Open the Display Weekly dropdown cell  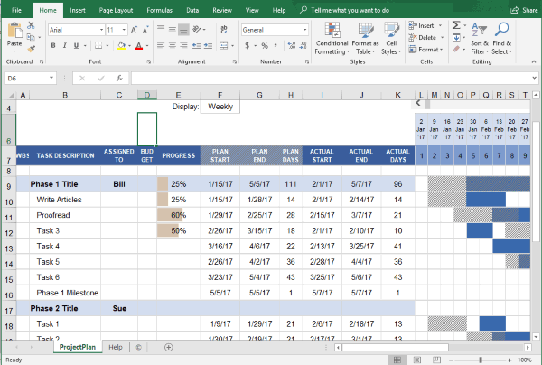pos(220,106)
